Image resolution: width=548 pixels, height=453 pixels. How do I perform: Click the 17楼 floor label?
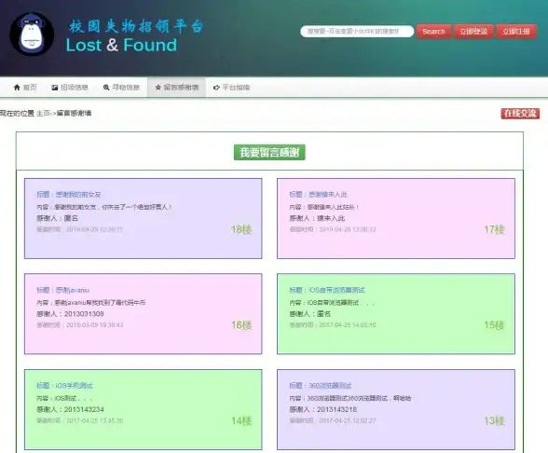click(x=494, y=229)
